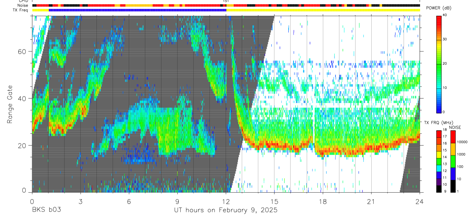Click the x-axis tick label '21'
Image resolution: width=472 pixels, height=218 pixels.
(371, 202)
